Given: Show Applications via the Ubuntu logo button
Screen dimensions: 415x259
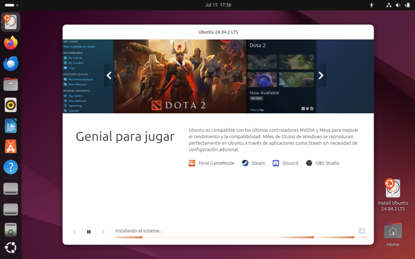Looking at the screenshot, I should pyautogui.click(x=11, y=248).
